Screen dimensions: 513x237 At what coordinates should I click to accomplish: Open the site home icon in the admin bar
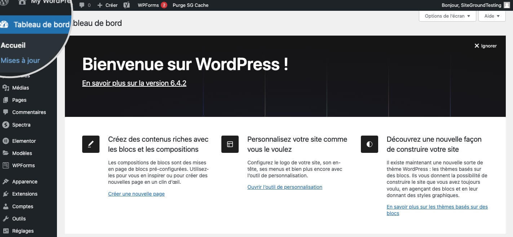click(x=22, y=2)
